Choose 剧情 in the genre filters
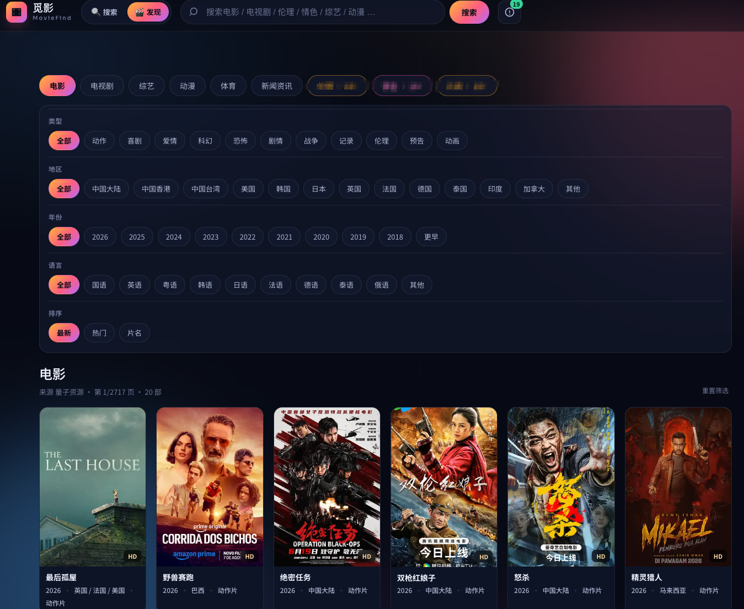 pyautogui.click(x=276, y=141)
